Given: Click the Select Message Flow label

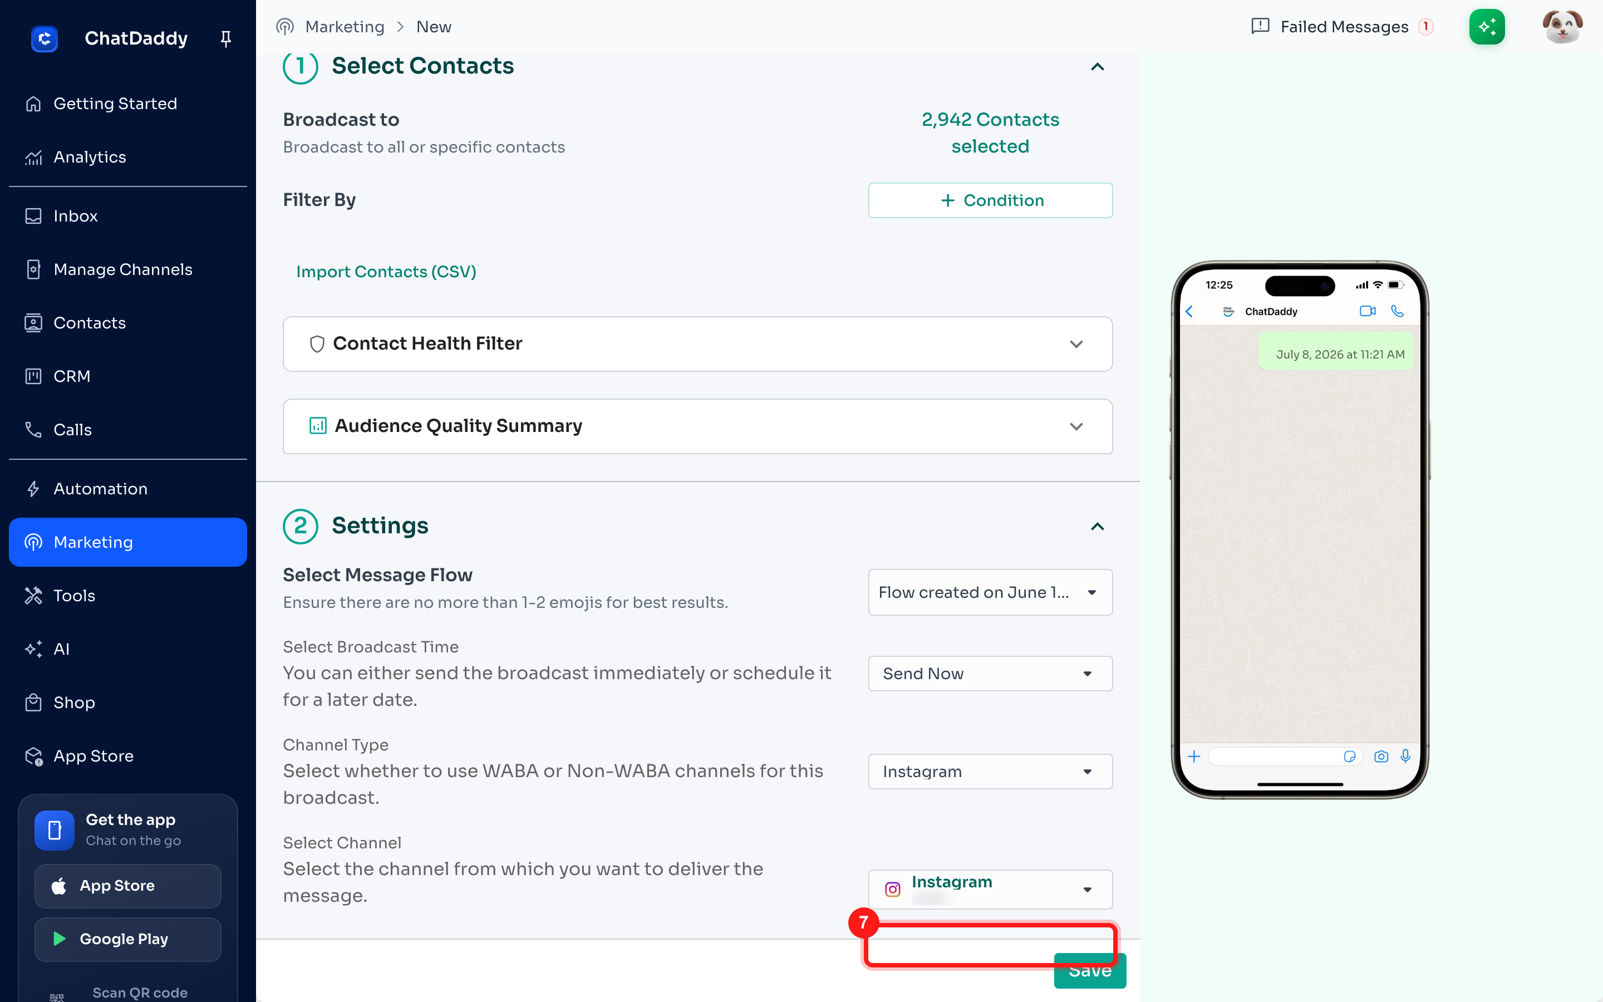Looking at the screenshot, I should coord(377,575).
